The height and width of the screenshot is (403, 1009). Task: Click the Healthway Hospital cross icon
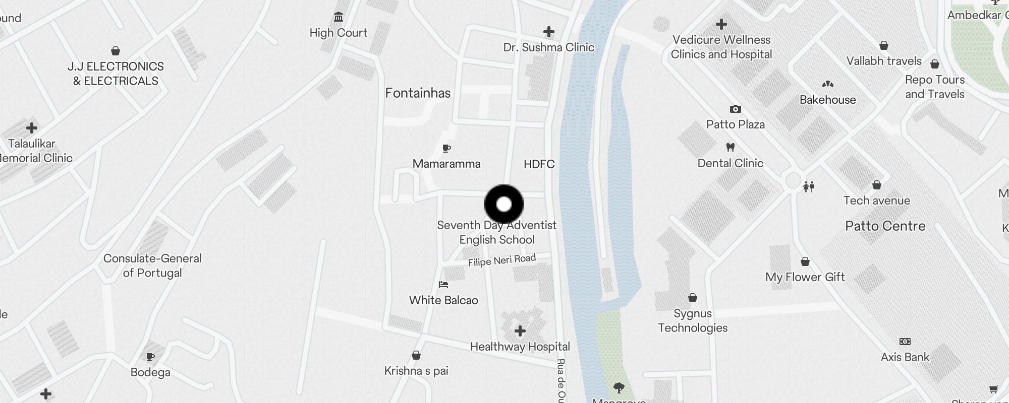[x=520, y=331]
